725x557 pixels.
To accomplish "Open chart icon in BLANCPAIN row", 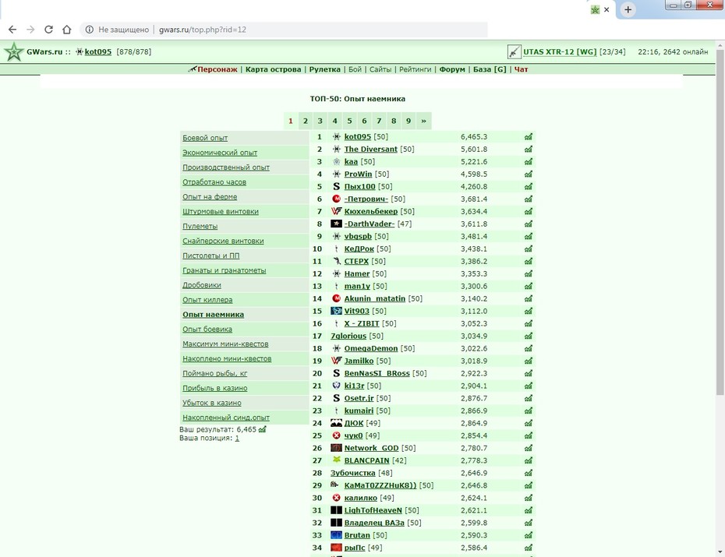I will pos(529,460).
